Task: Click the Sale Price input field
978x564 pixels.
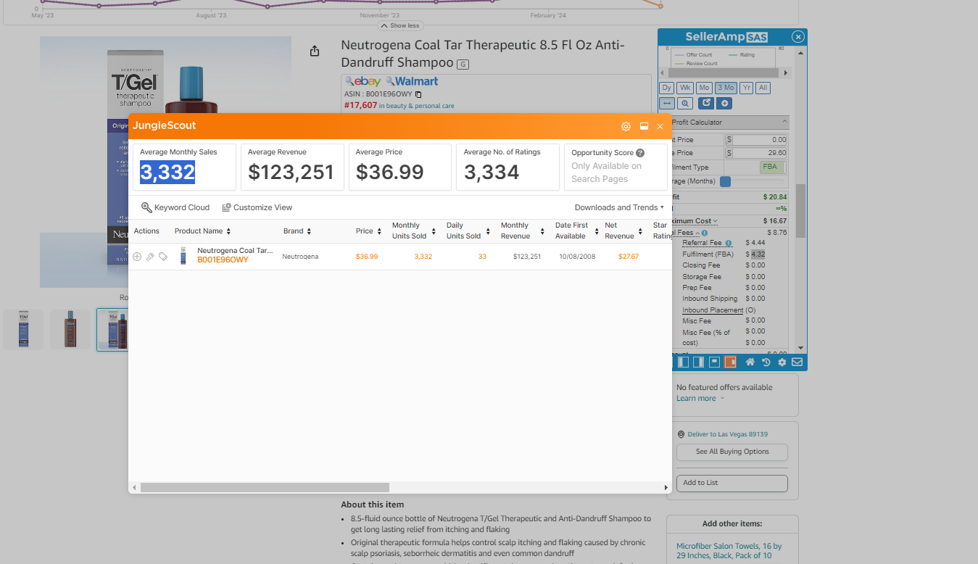Action: click(760, 153)
